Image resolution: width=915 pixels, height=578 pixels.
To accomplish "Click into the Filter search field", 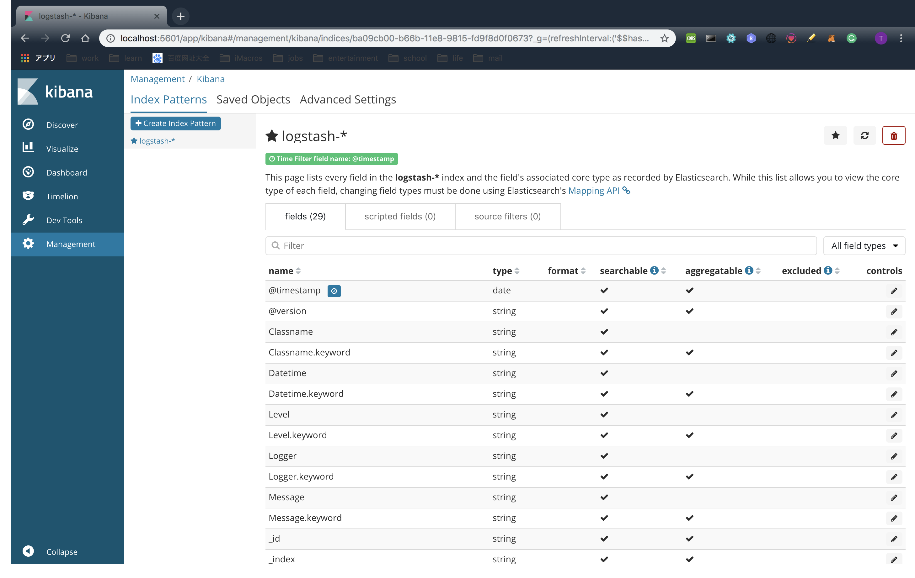I will (541, 245).
